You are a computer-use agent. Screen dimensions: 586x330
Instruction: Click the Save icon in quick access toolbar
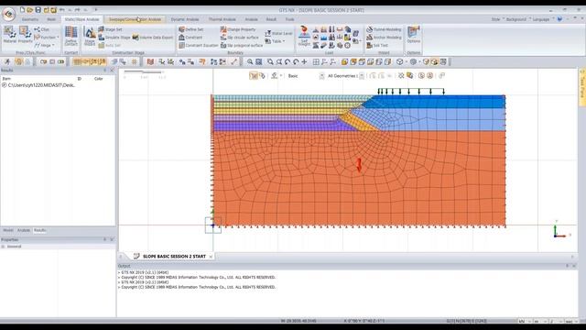coord(38,10)
